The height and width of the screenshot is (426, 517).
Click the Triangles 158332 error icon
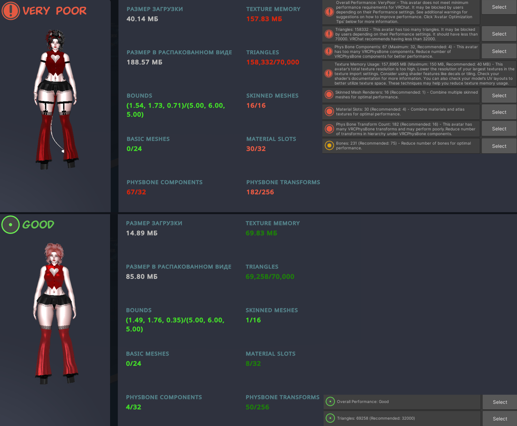pos(329,34)
